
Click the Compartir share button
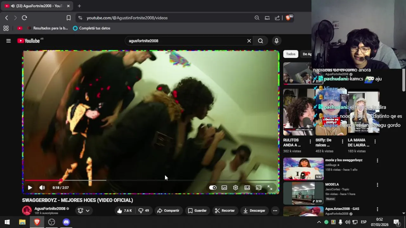click(168, 211)
